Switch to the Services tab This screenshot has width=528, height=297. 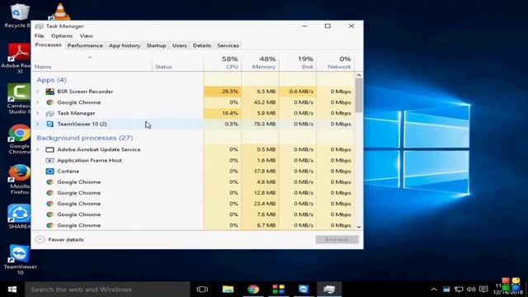[228, 45]
